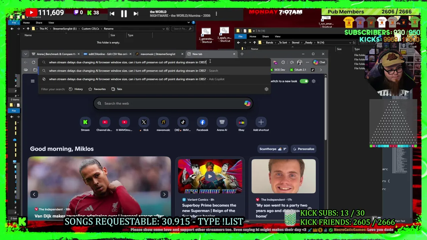
Task: Skip to previous track in media overlay
Action: 112,14
